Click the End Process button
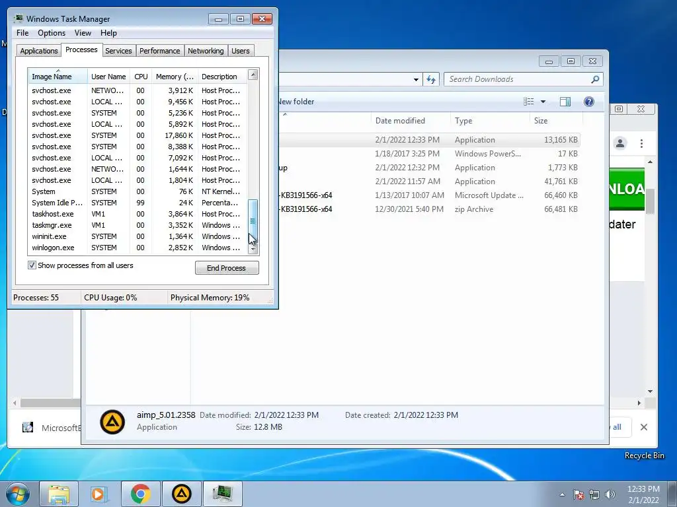677x507 pixels. click(227, 268)
